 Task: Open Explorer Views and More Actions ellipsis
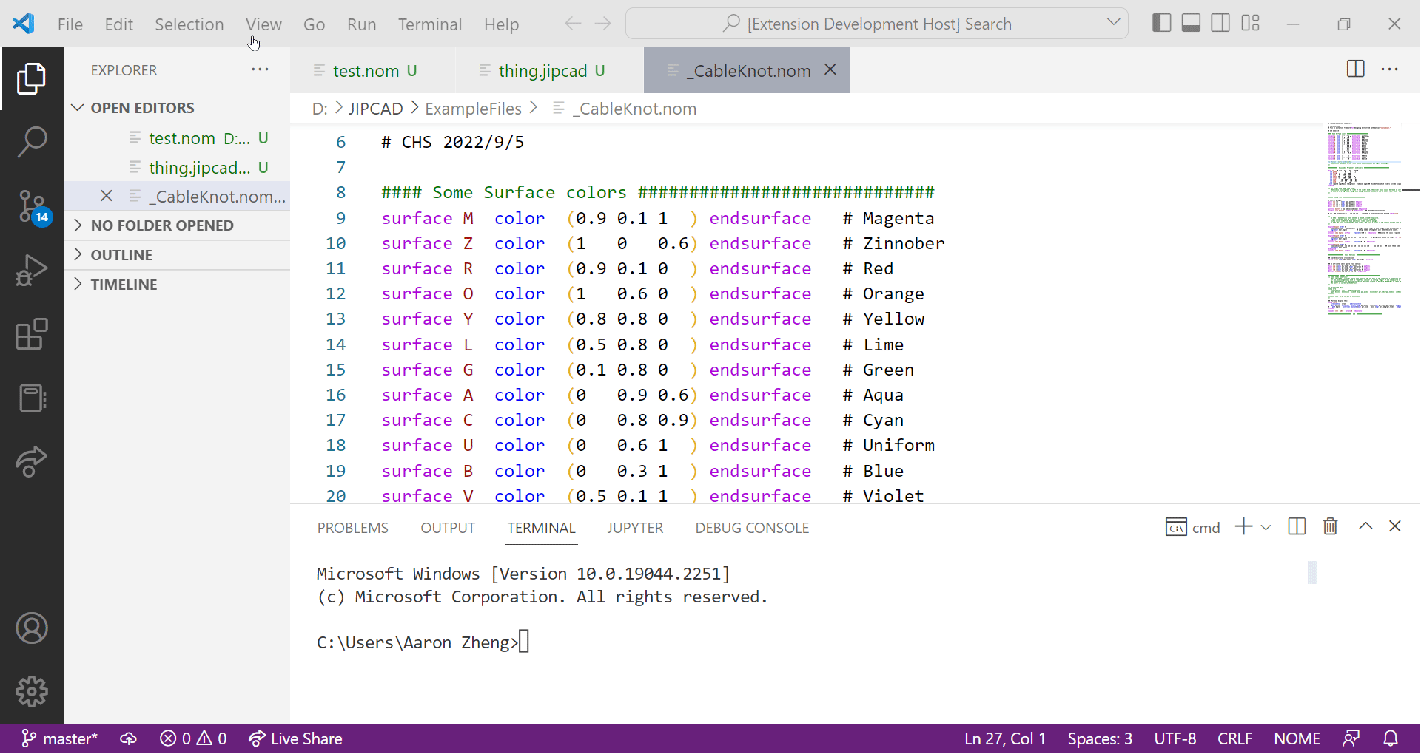point(260,69)
